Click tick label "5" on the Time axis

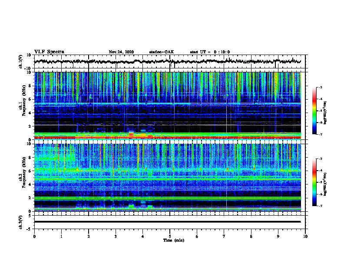click(170, 236)
